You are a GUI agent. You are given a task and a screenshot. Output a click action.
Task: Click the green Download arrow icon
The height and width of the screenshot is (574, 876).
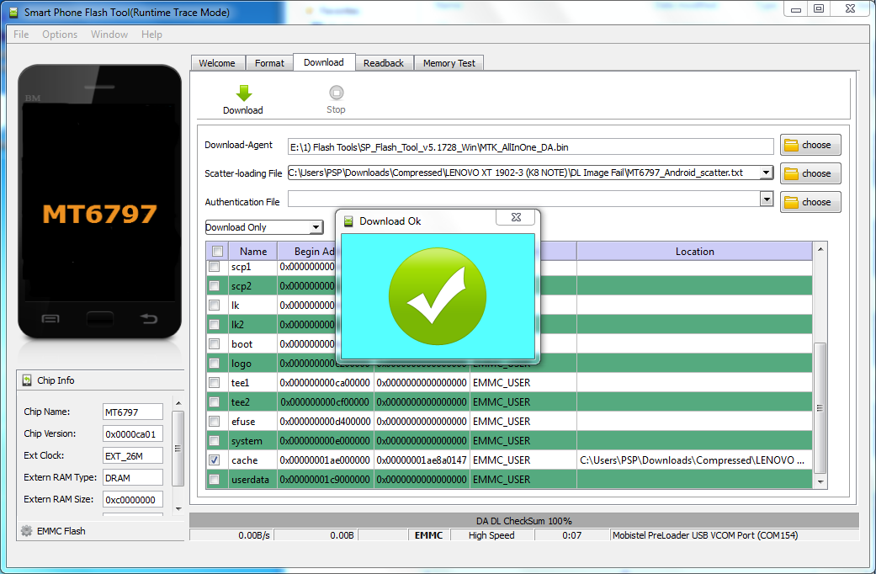[x=243, y=93]
